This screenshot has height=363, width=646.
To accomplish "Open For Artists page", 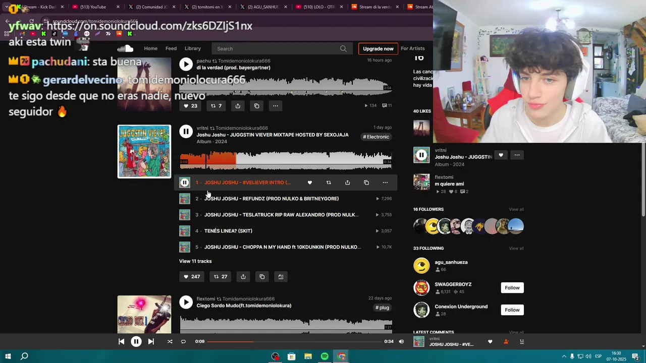I will pyautogui.click(x=413, y=48).
